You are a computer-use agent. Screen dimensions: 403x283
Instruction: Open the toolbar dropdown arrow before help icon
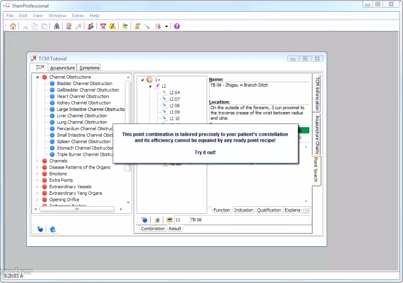pos(166,26)
